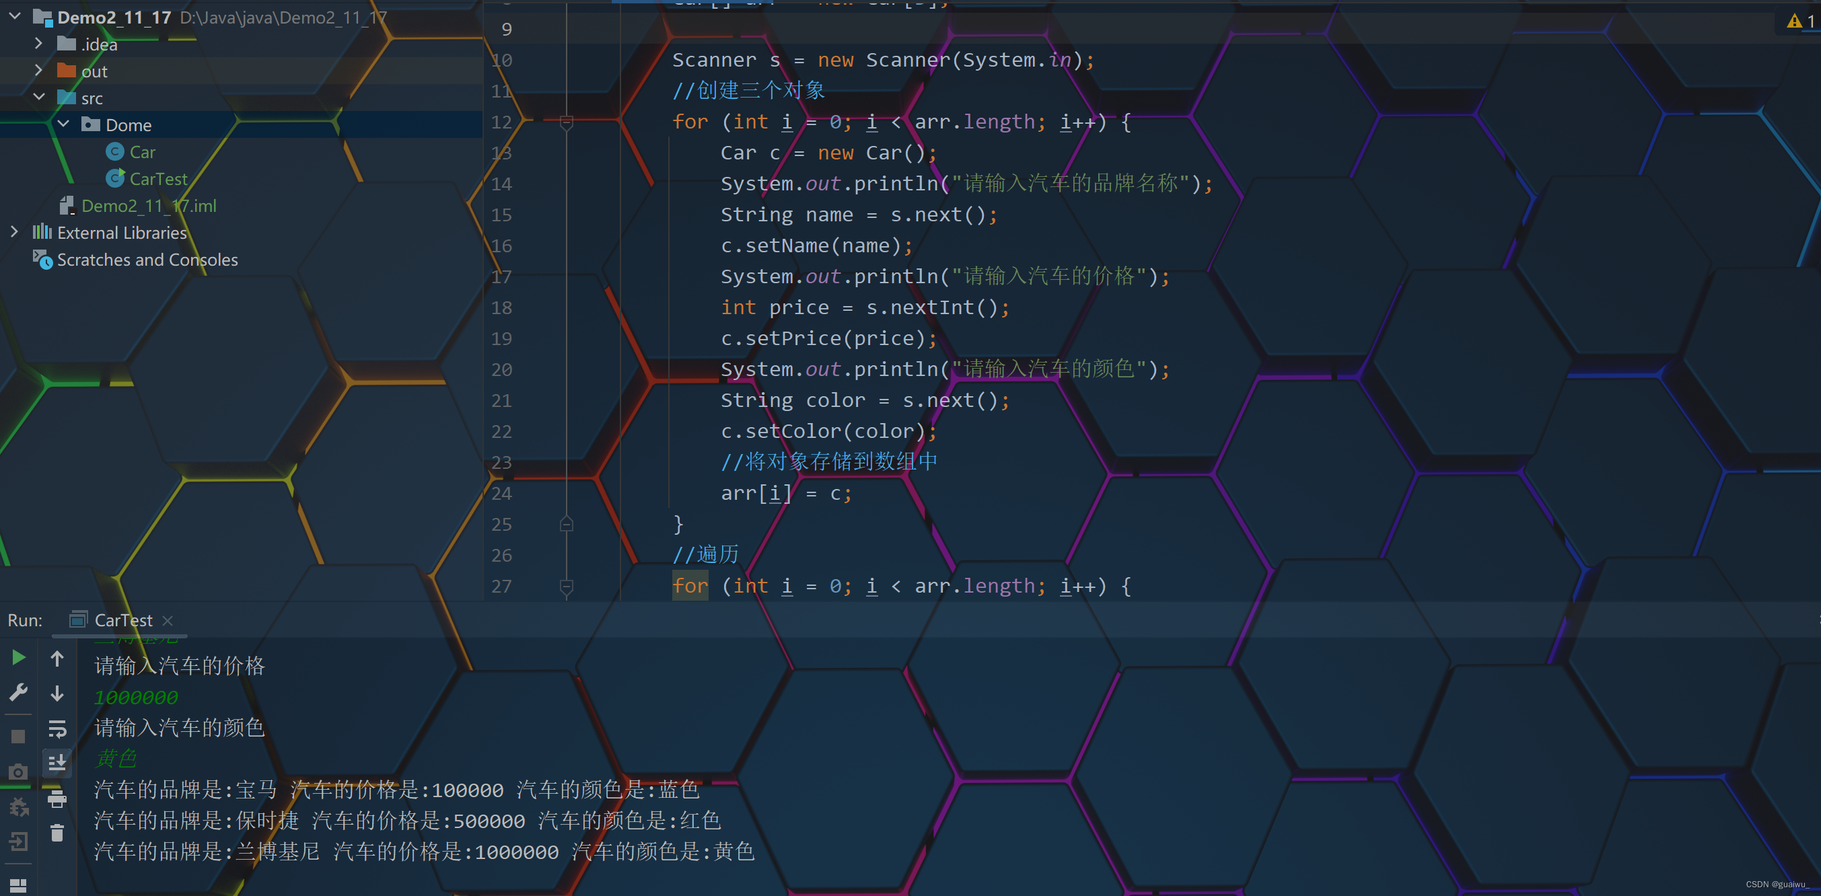The width and height of the screenshot is (1821, 896).
Task: Expand External Libraries node
Action: click(14, 231)
